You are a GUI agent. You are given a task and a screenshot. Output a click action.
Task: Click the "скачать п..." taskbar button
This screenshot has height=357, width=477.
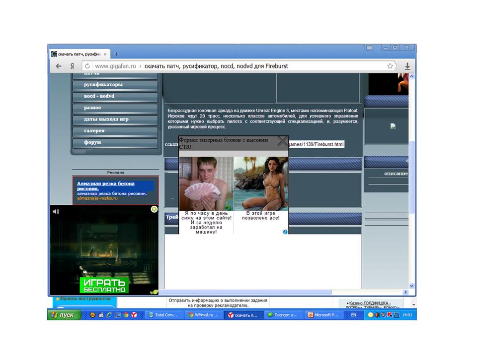pyautogui.click(x=243, y=315)
